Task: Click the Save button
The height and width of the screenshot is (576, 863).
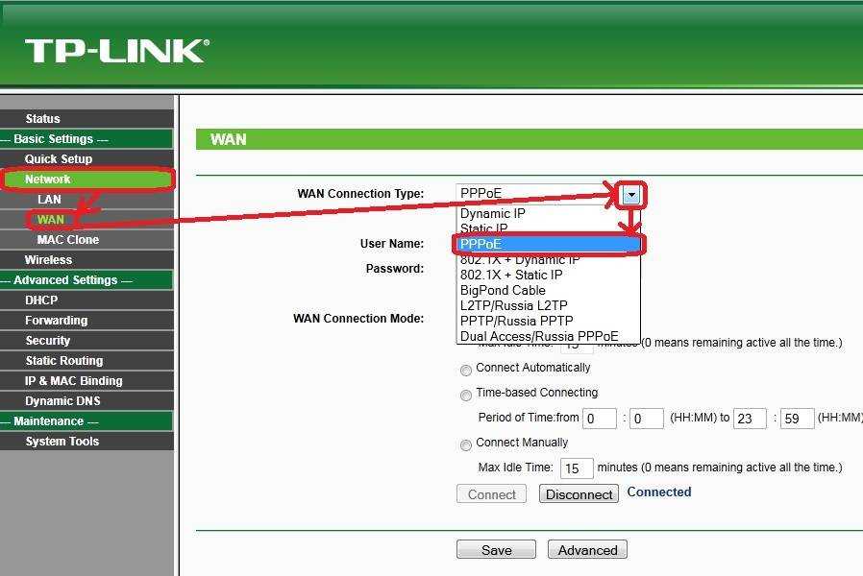Action: pos(496,550)
